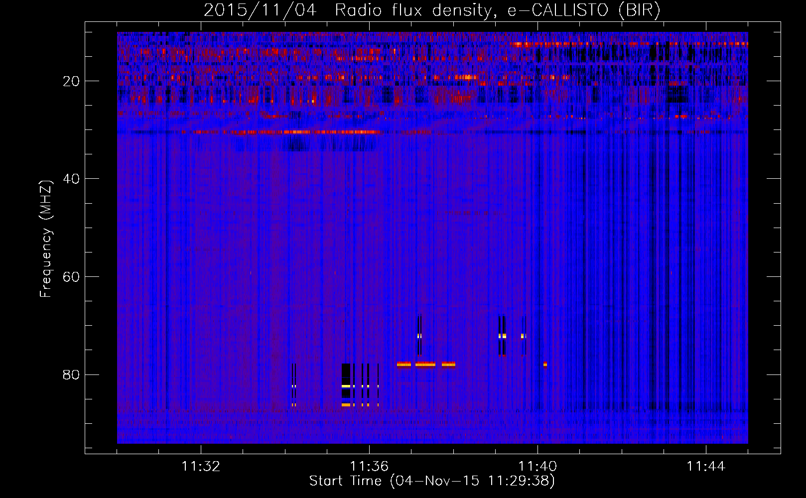Click the 'Start Time (04-Nov-15 11:29:38)' label
Image resolution: width=806 pixels, height=498 pixels.
click(432, 481)
